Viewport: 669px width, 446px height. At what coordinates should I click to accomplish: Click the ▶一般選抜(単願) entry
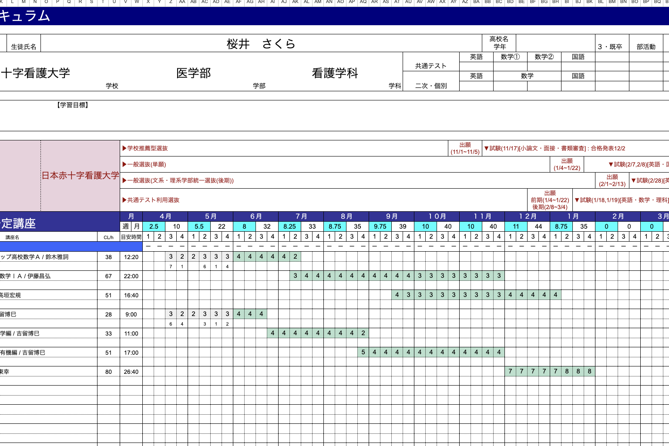click(x=144, y=165)
